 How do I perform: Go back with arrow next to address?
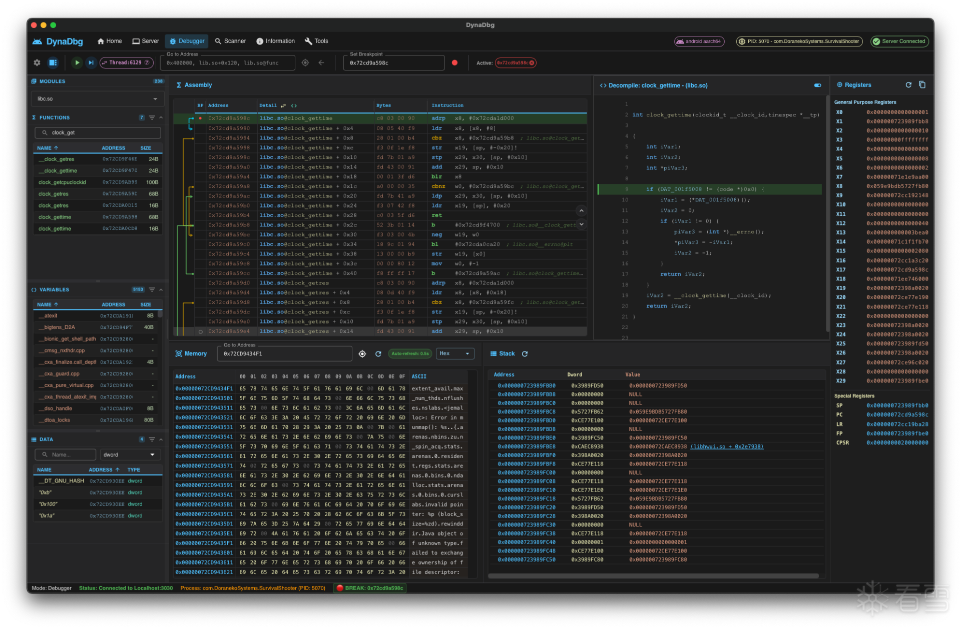coord(321,62)
